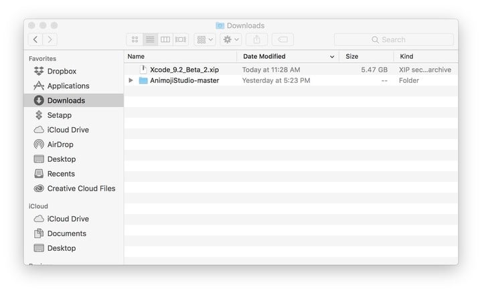Select the AnimojiStudio-master row name
The height and width of the screenshot is (293, 482).
tap(185, 80)
